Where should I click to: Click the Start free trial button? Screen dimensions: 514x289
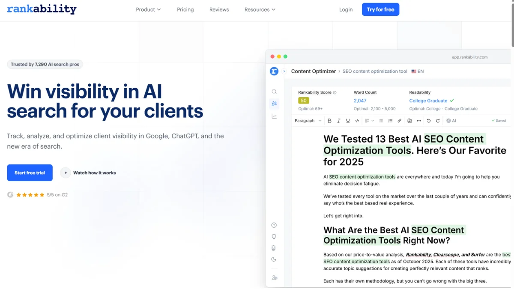click(x=30, y=173)
